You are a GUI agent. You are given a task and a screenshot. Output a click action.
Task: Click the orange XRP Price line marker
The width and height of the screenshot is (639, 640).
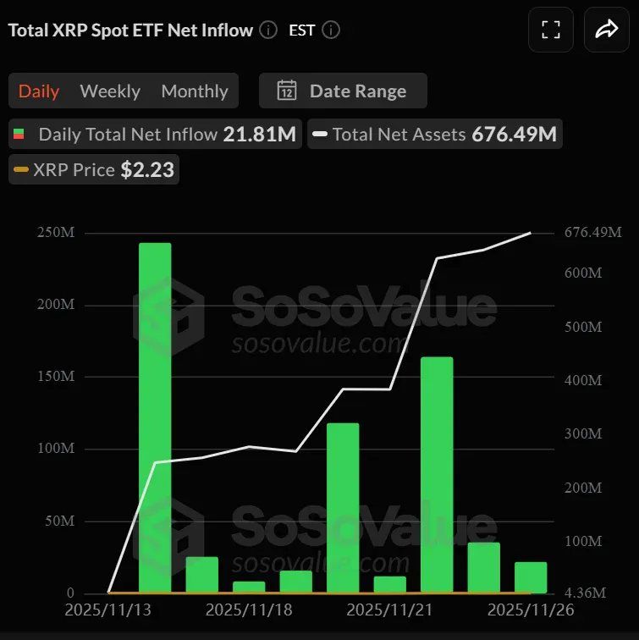[x=21, y=170]
